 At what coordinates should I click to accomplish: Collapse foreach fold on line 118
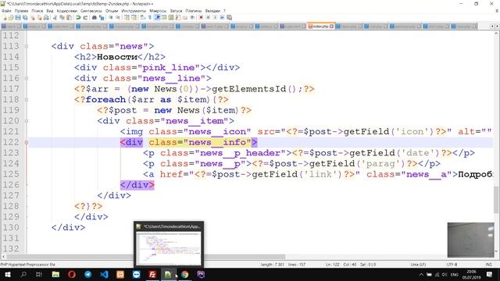tap(27, 100)
